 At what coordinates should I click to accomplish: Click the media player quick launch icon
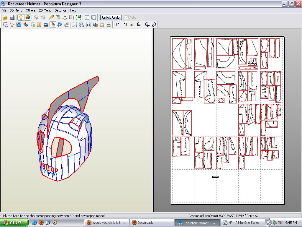click(55, 223)
